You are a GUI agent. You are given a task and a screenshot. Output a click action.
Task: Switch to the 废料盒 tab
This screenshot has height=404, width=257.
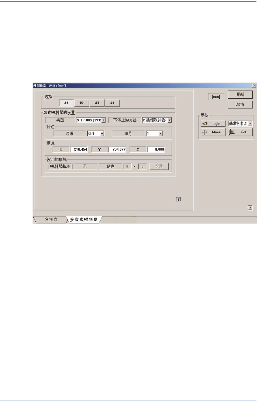pos(51,220)
